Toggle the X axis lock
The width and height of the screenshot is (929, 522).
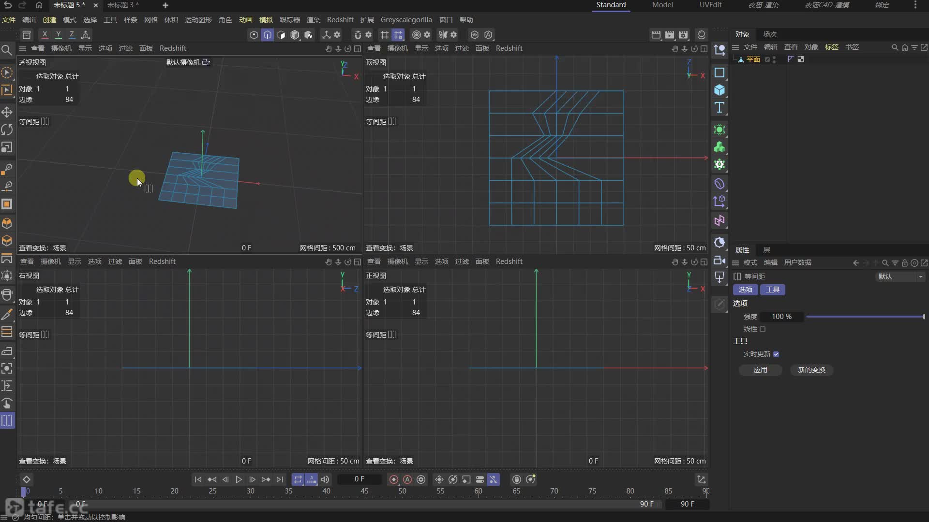tap(45, 35)
